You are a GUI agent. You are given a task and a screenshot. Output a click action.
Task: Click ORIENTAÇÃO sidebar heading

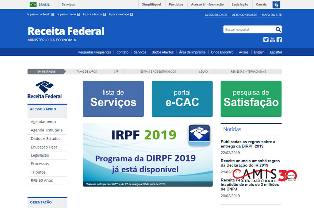point(41,202)
